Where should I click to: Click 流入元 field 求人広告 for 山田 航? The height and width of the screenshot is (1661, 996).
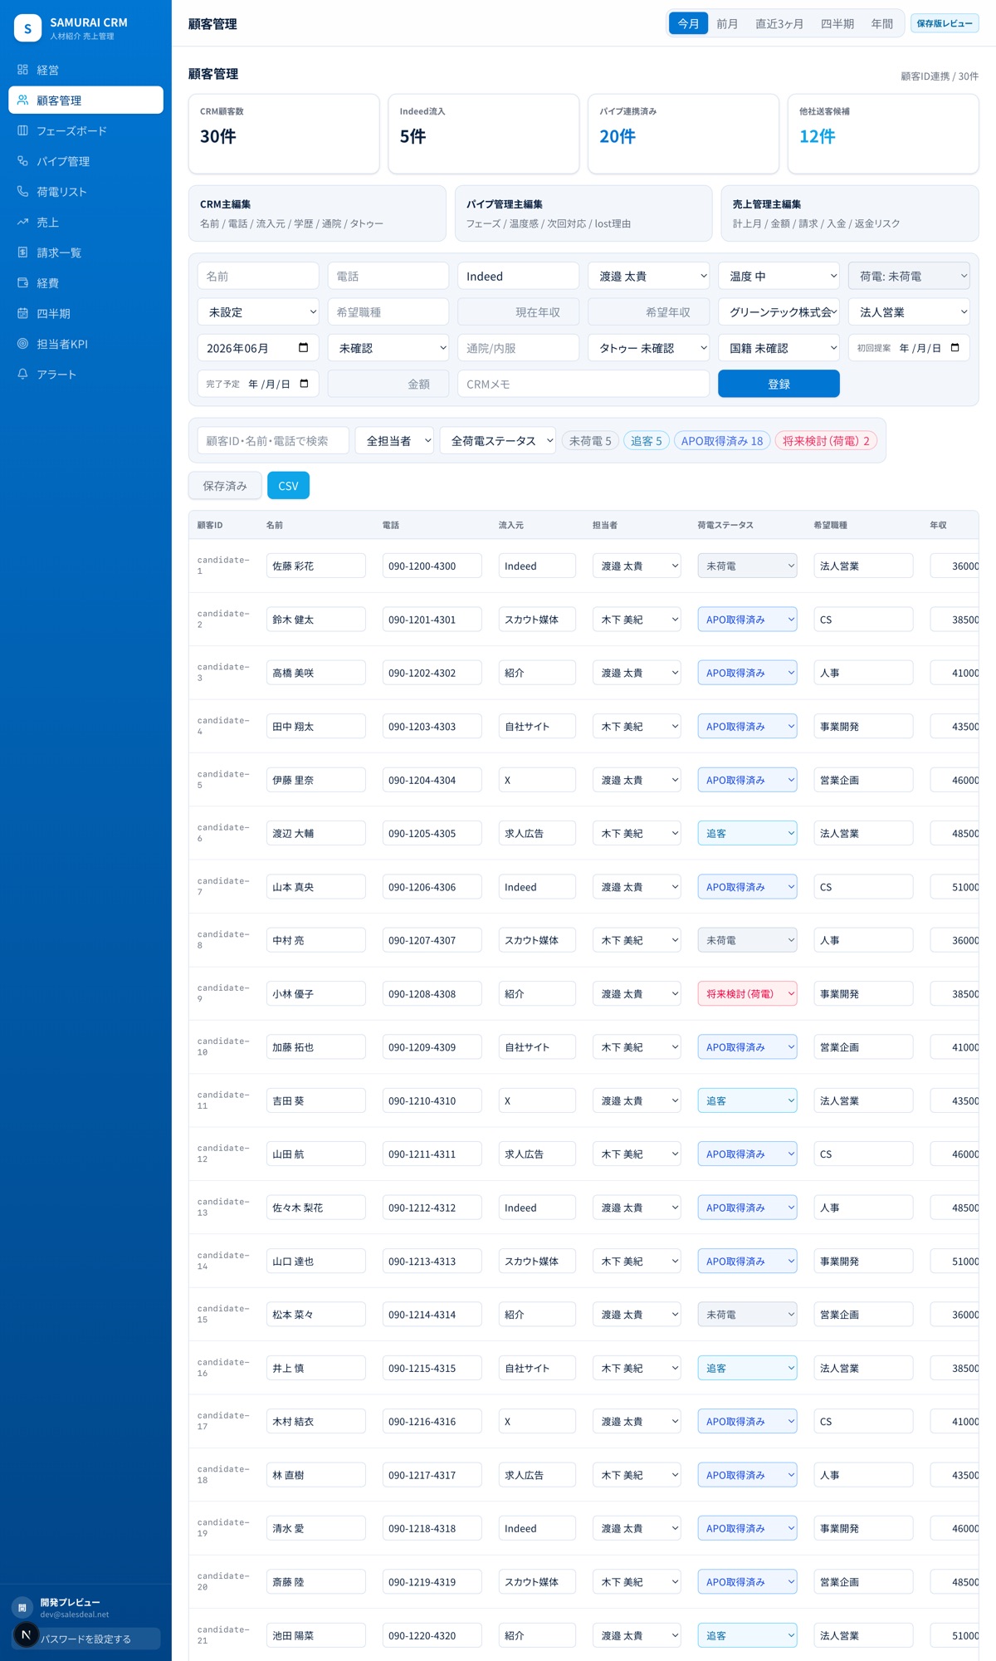(x=537, y=1154)
